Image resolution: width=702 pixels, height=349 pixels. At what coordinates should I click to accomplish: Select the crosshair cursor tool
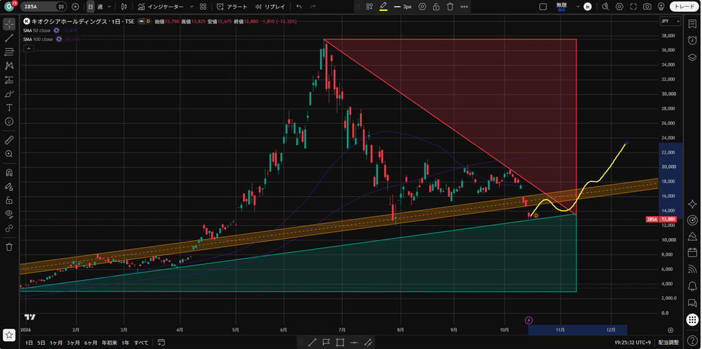(9, 24)
